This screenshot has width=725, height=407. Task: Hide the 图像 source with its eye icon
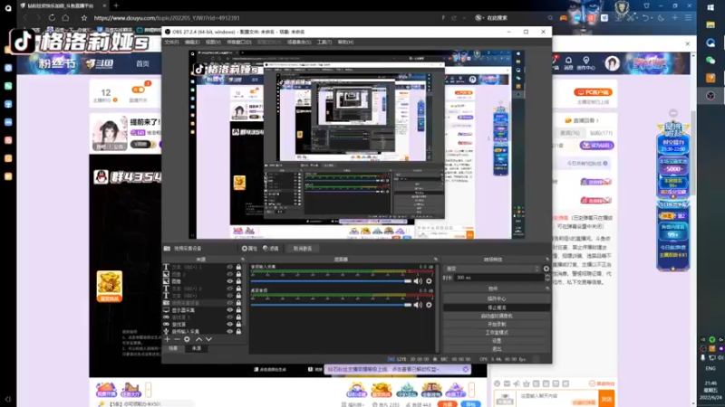pos(230,281)
